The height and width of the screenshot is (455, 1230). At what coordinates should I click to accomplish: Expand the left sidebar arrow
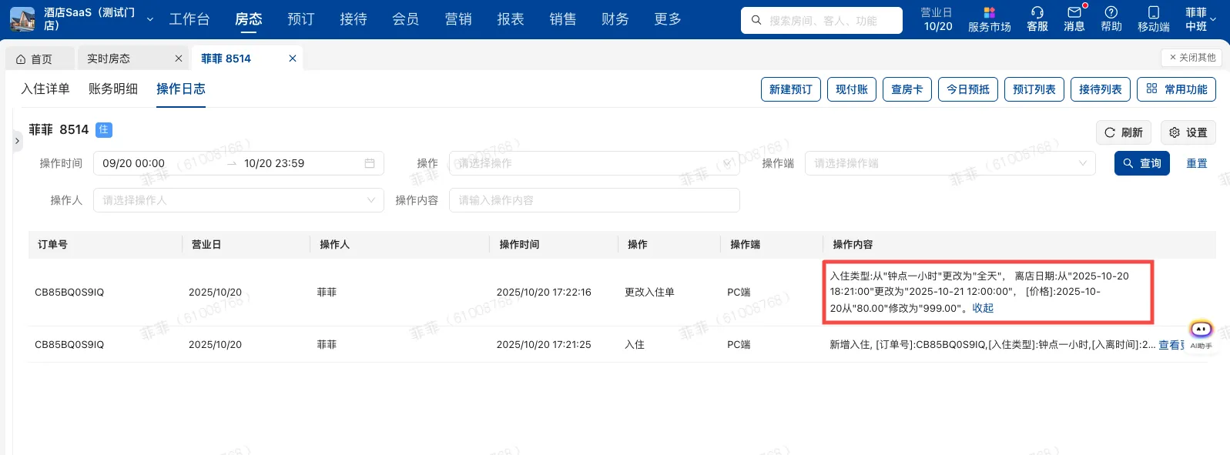pos(17,141)
